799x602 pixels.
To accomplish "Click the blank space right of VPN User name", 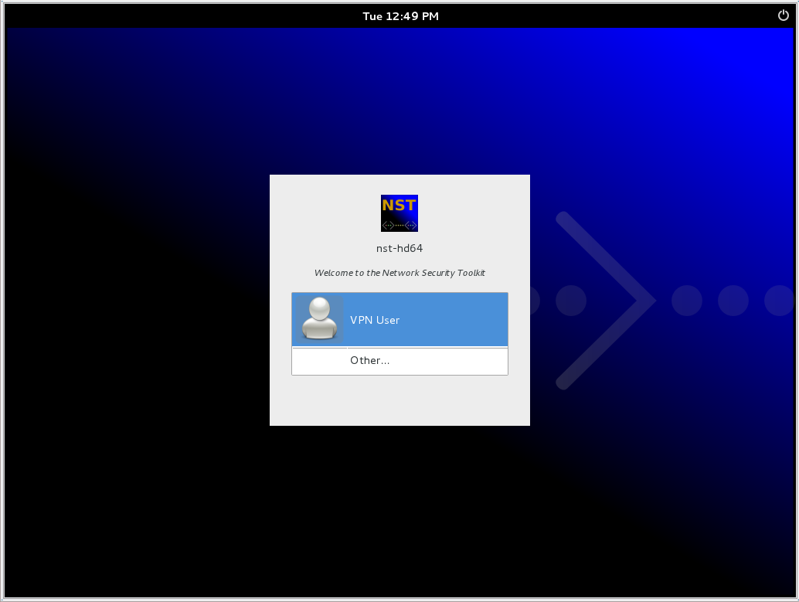I will 456,320.
